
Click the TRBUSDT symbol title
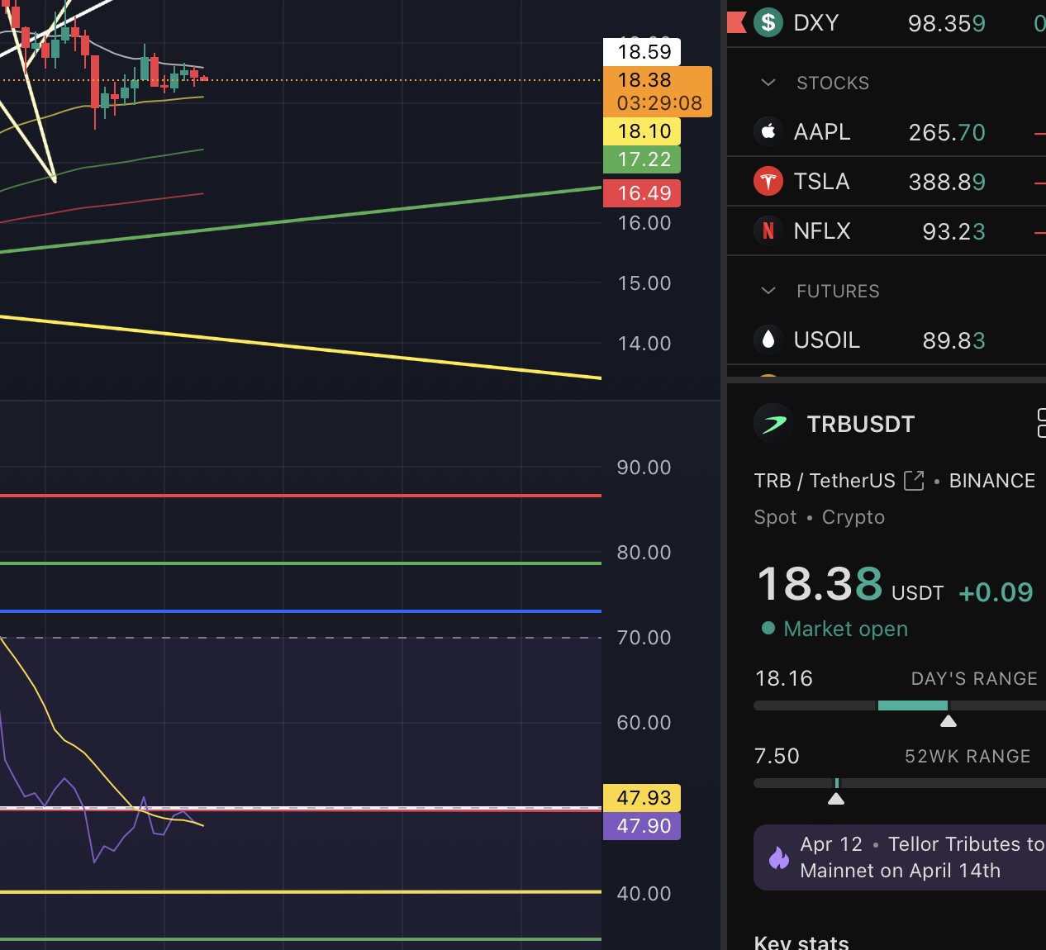(x=861, y=424)
